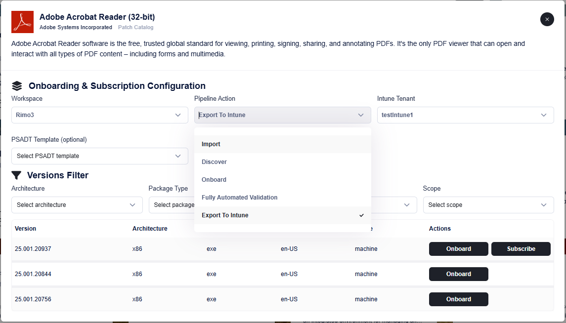Onboard version 25.001.20756
The width and height of the screenshot is (566, 323).
click(458, 299)
